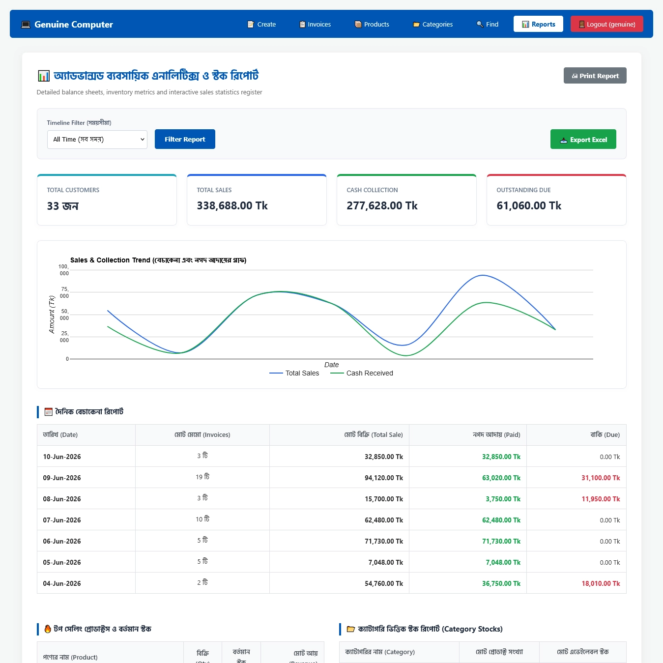Click the 71,730.00 Tk total sale value
Image resolution: width=663 pixels, height=663 pixels.
384,542
